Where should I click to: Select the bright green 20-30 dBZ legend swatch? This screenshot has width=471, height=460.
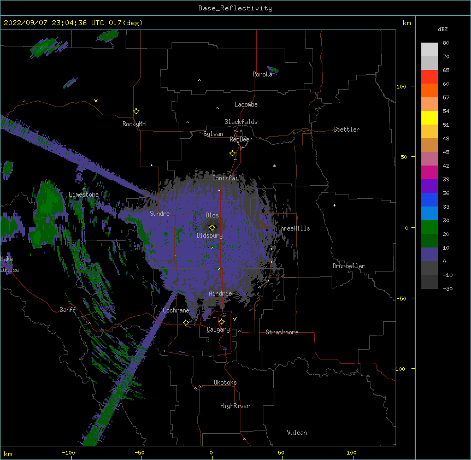coord(429,227)
